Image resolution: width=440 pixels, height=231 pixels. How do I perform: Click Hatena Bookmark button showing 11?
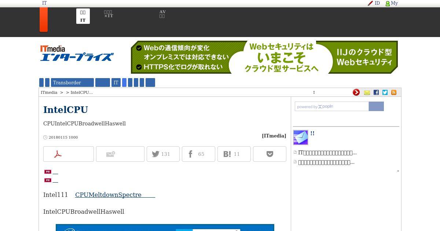234,154
